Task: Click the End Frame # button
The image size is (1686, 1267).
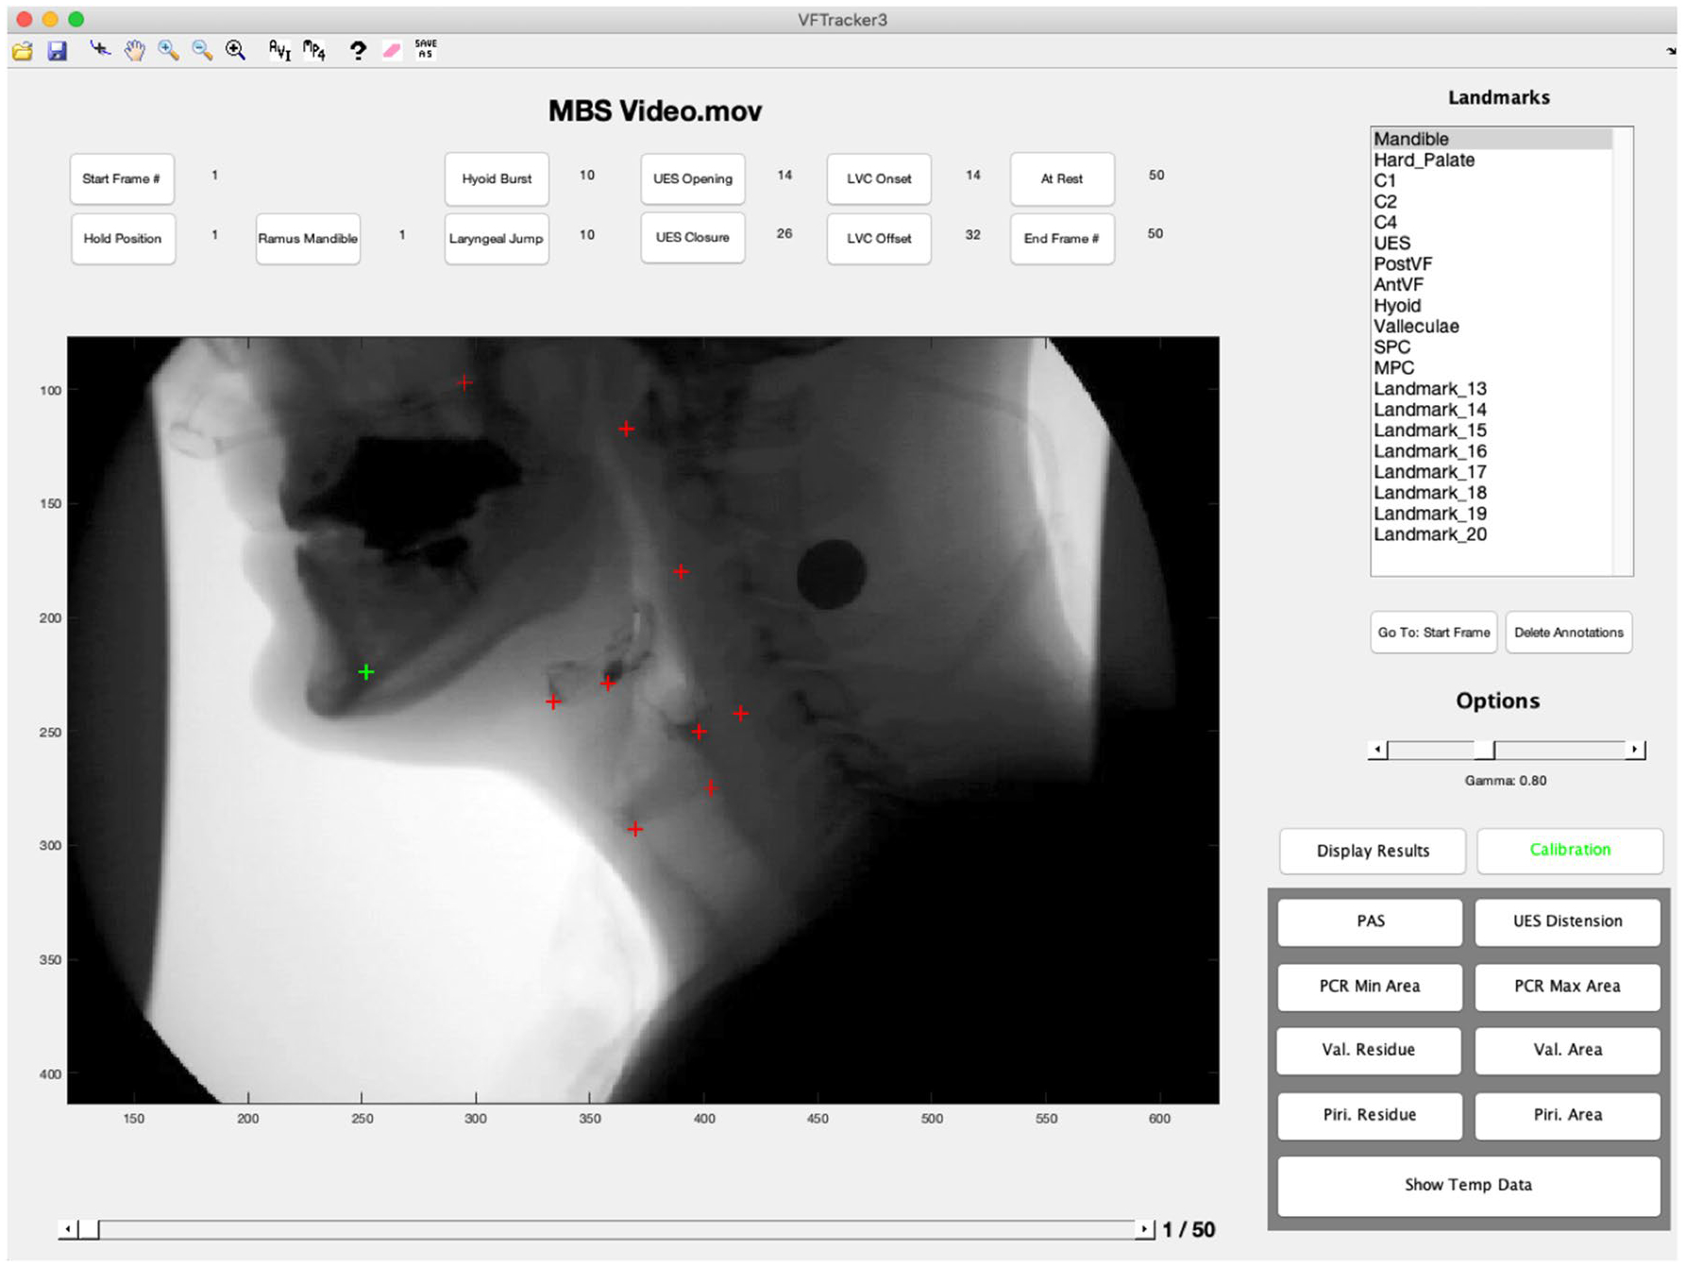Action: tap(1062, 239)
